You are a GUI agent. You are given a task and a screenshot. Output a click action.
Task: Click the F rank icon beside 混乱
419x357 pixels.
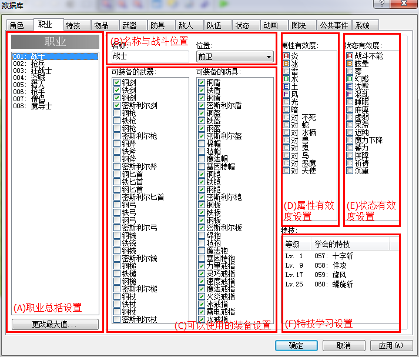(x=350, y=94)
